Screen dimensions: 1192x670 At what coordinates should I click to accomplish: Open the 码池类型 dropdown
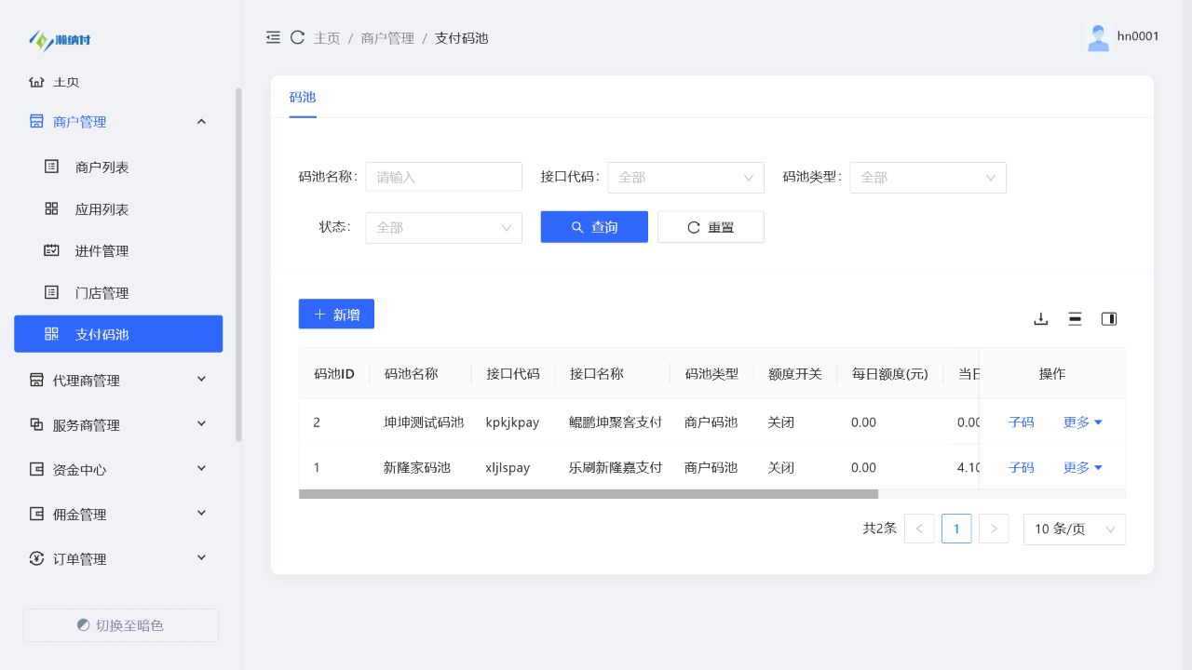[928, 177]
